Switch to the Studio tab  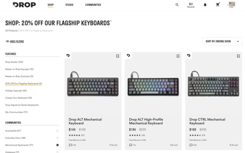(69, 5)
